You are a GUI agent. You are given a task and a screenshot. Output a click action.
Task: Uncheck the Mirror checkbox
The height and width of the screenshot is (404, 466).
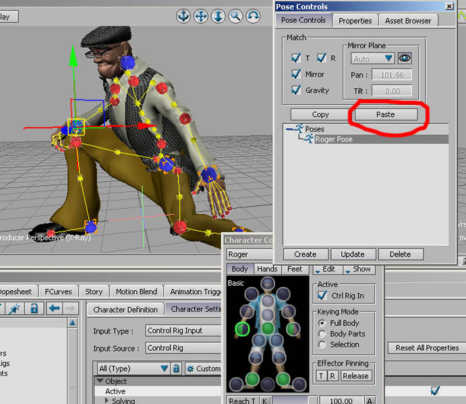(296, 74)
